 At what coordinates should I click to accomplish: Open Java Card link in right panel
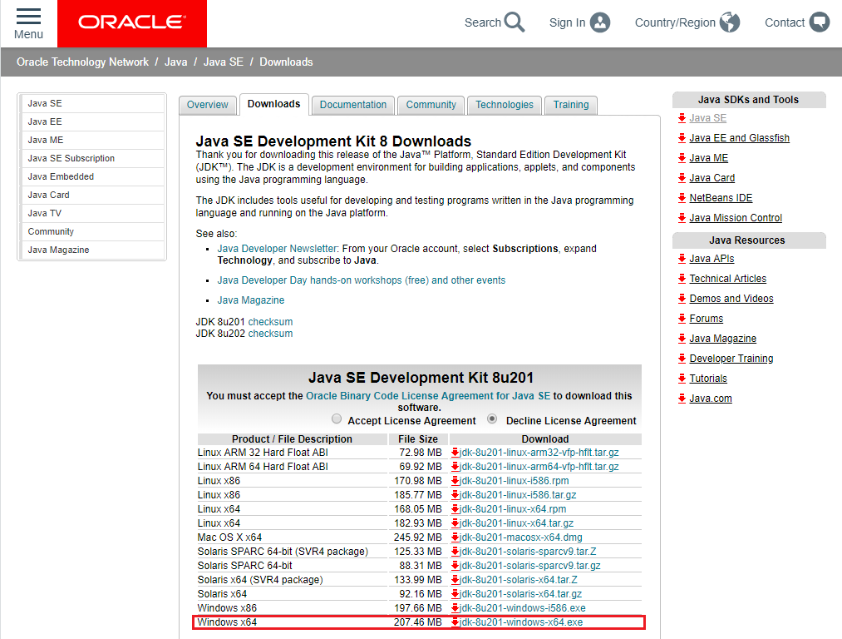712,178
